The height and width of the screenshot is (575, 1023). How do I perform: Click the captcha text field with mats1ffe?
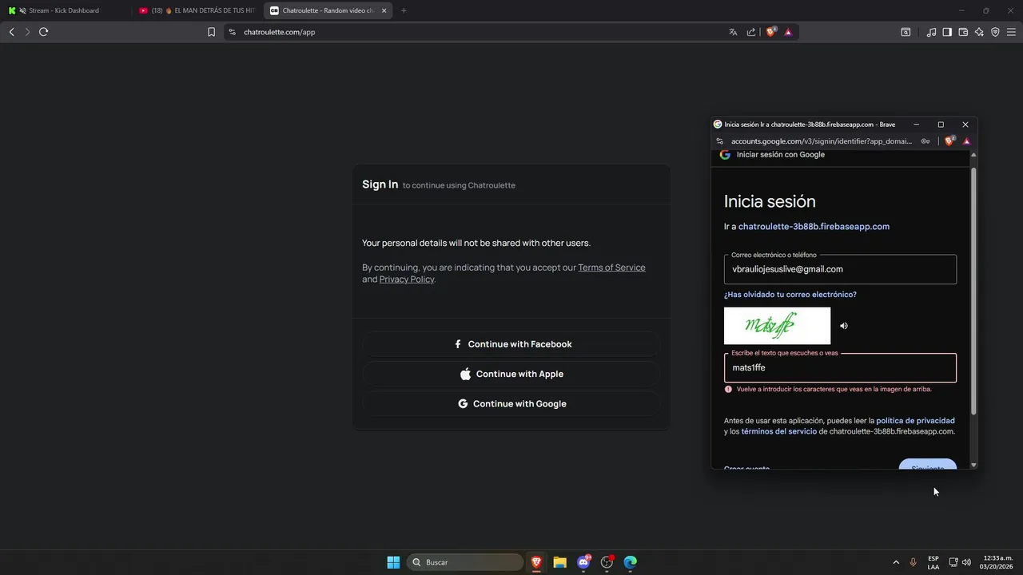[x=840, y=368]
